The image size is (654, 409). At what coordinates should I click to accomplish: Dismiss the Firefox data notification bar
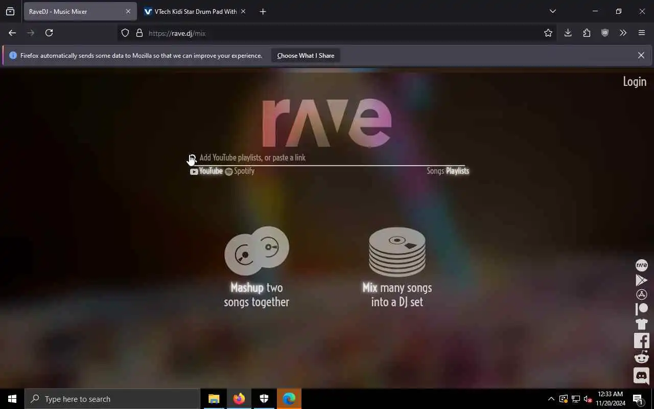click(641, 55)
